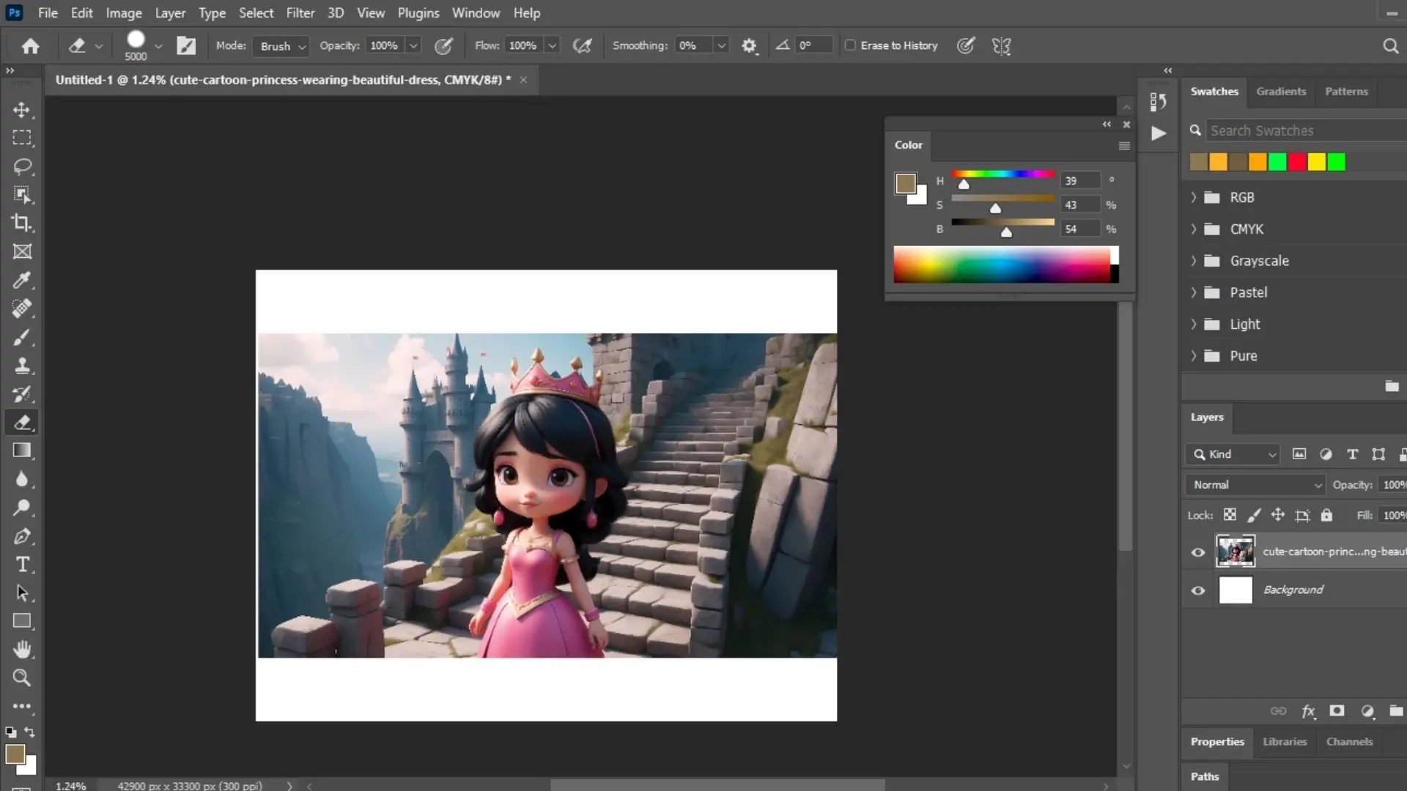Select the Spot Healing Brush tool
1407x791 pixels.
22,308
